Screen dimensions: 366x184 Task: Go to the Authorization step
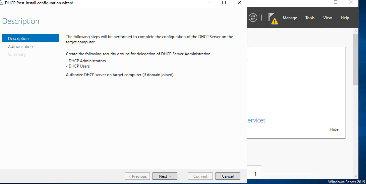[21, 47]
